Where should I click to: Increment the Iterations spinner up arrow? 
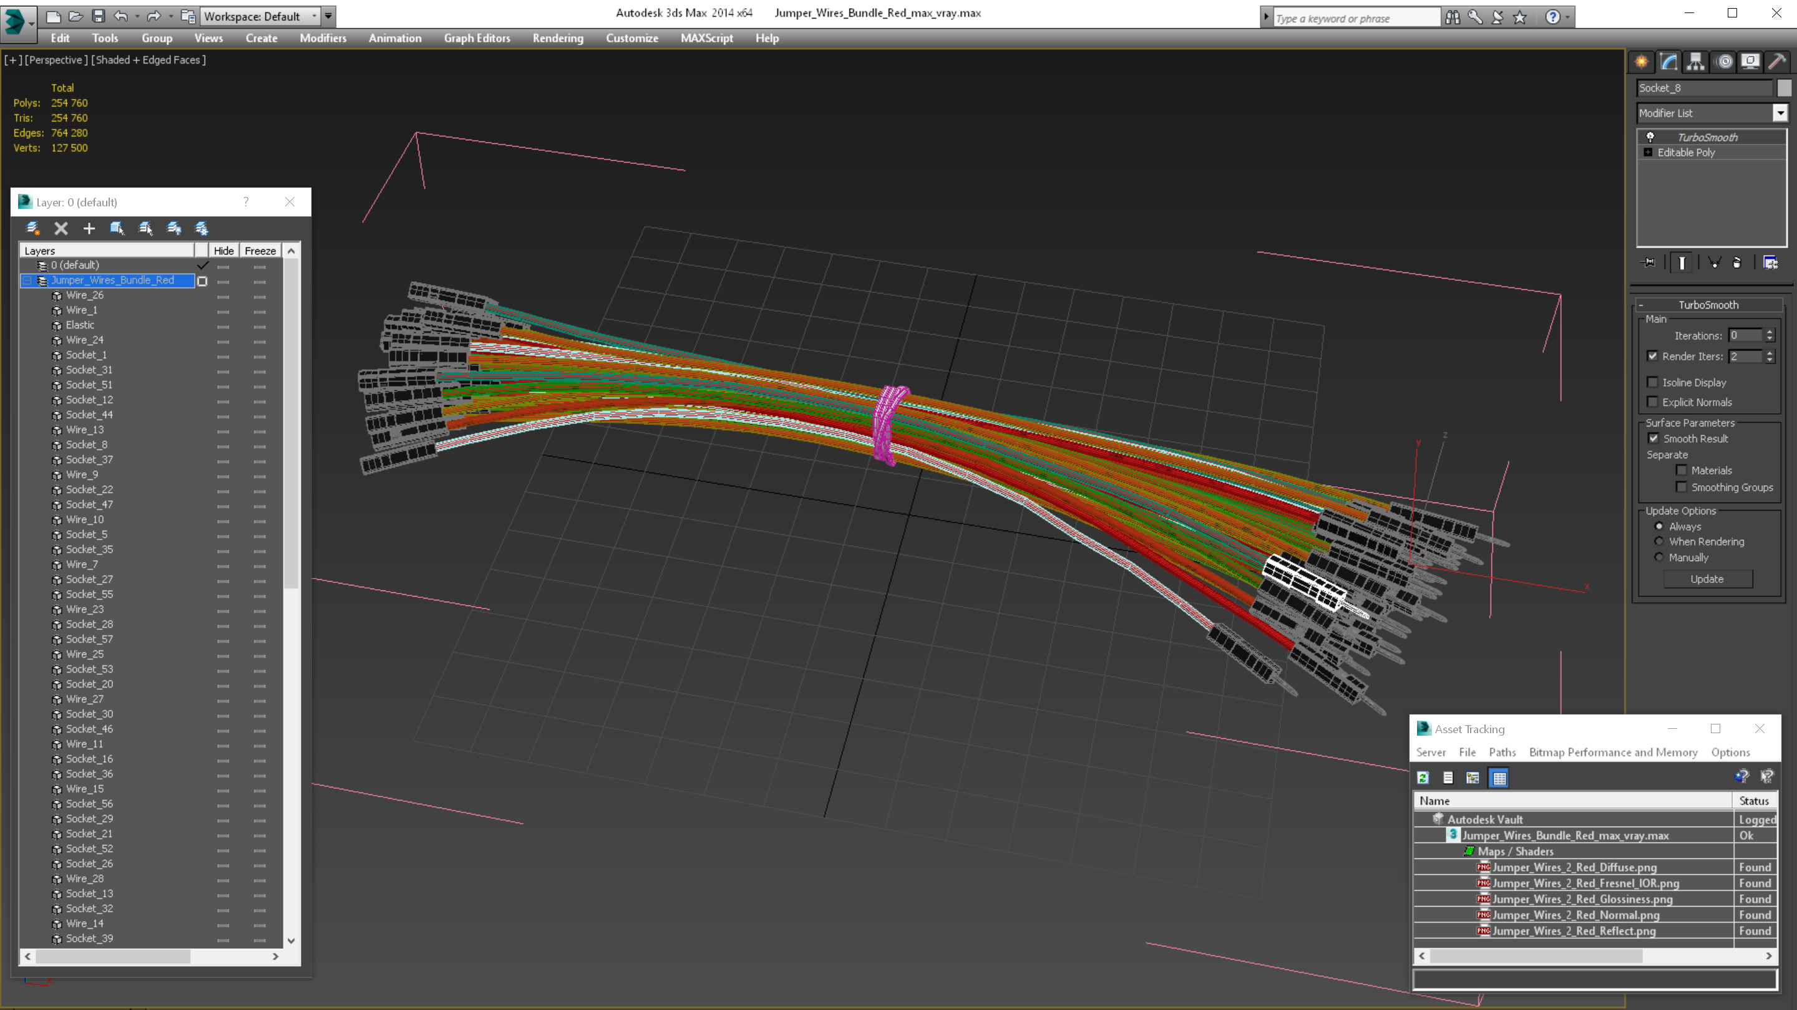(x=1770, y=332)
